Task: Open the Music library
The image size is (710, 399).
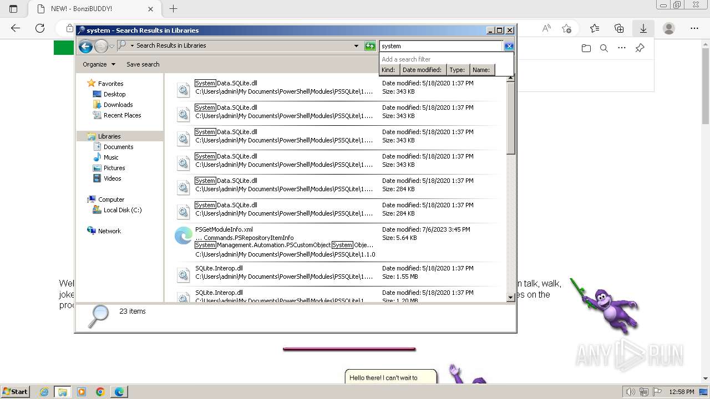Action: click(111, 157)
